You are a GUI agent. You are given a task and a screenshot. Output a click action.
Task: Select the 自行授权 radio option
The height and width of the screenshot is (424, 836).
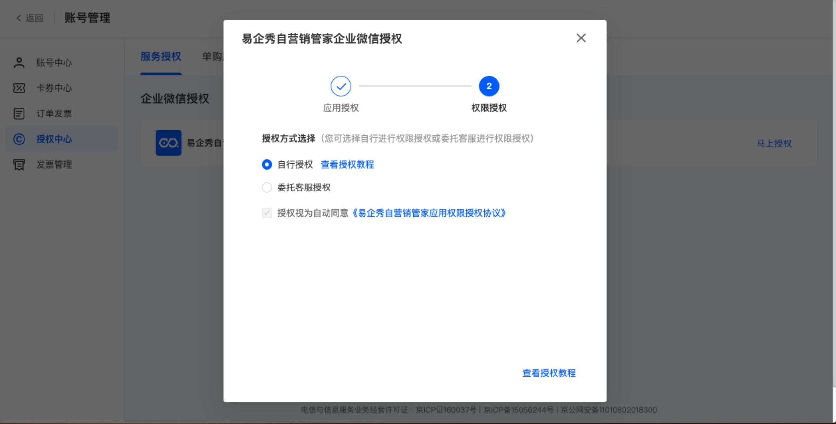pyautogui.click(x=267, y=164)
